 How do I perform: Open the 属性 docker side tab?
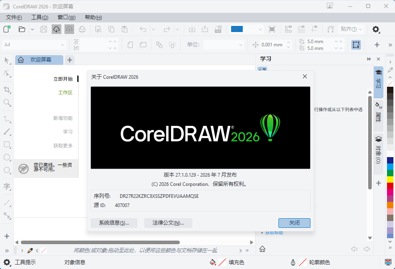pos(378,116)
